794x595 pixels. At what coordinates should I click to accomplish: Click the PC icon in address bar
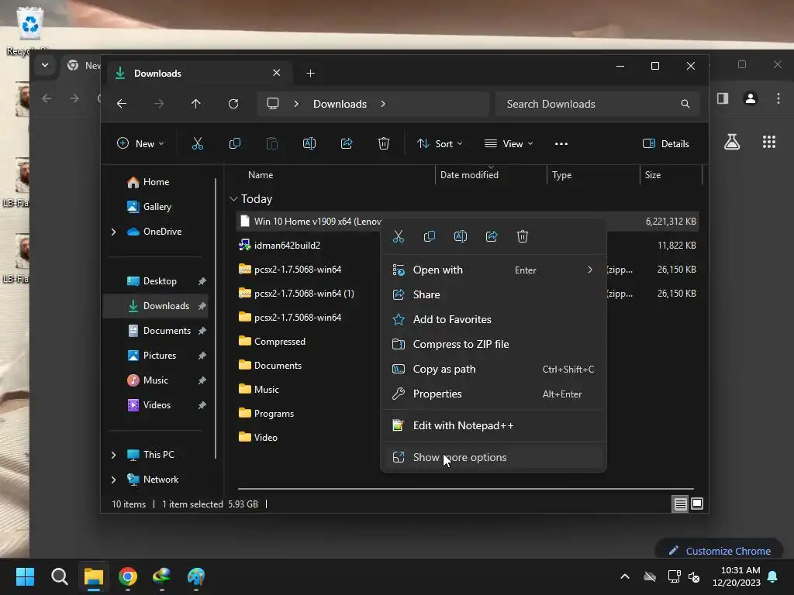[x=273, y=104]
